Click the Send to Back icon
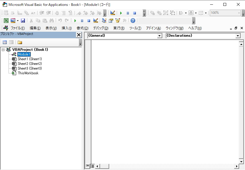This screenshot has width=245, height=170. (159, 13)
